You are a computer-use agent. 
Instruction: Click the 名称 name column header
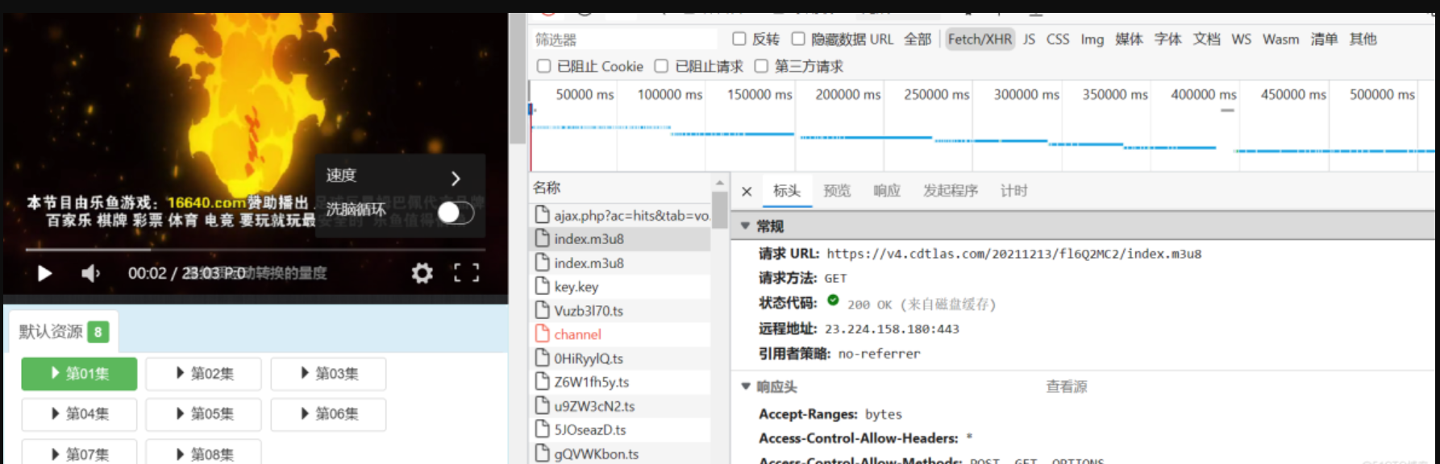[x=620, y=188]
